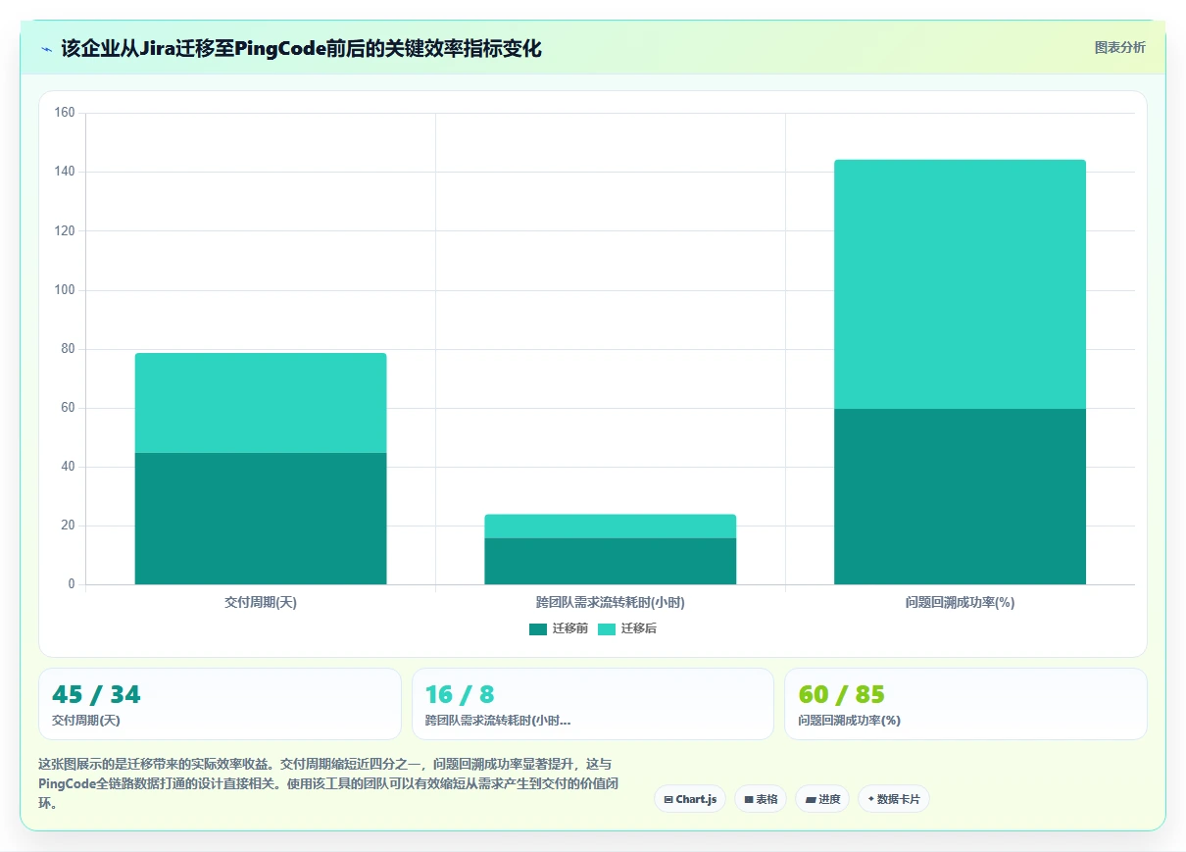Viewport: 1186px width, 852px height.
Task: Open the 45 / 34 交付周期 data card
Action: tap(220, 704)
